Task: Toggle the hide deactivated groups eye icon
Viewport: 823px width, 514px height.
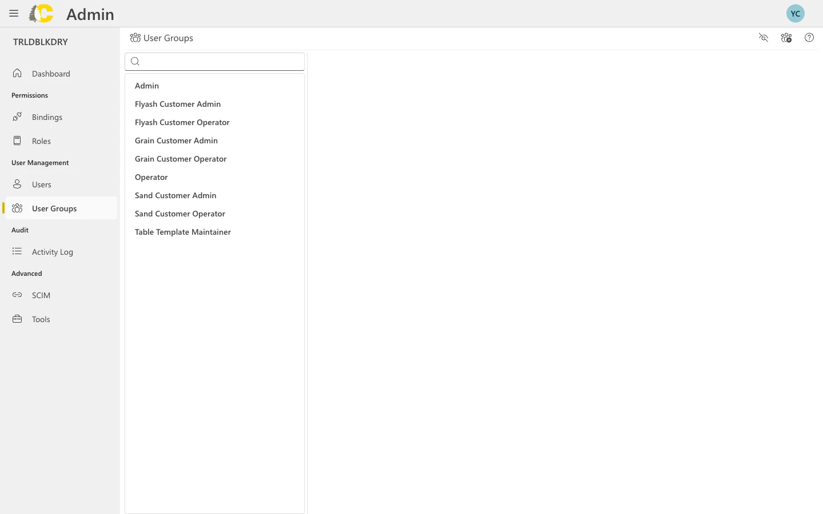Action: tap(764, 38)
